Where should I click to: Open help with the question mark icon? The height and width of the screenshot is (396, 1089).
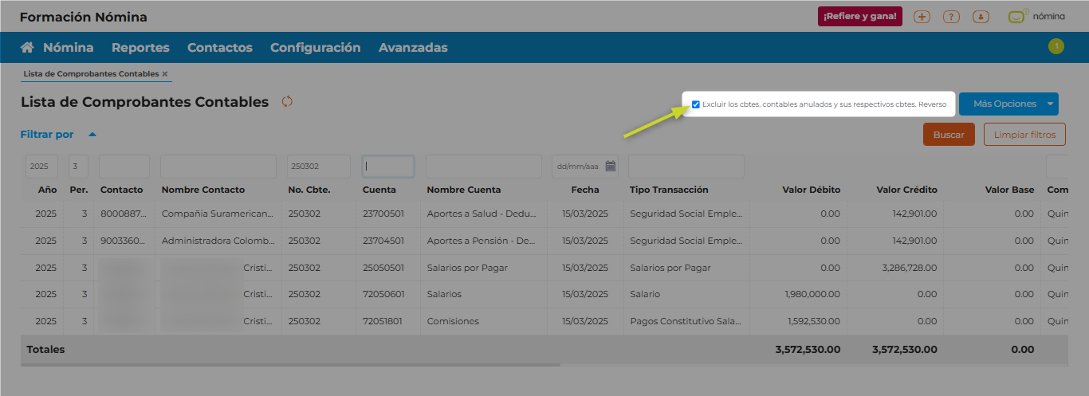coord(951,17)
